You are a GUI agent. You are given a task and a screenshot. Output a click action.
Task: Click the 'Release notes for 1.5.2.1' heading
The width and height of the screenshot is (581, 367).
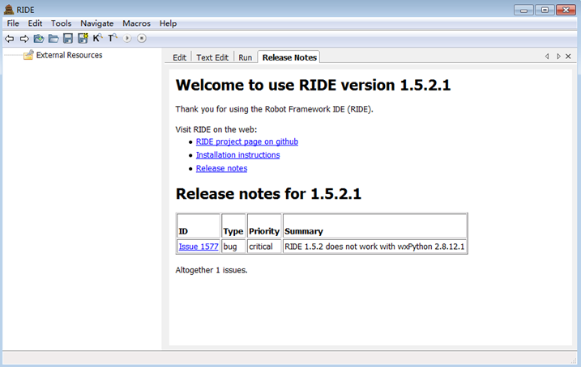[268, 194]
